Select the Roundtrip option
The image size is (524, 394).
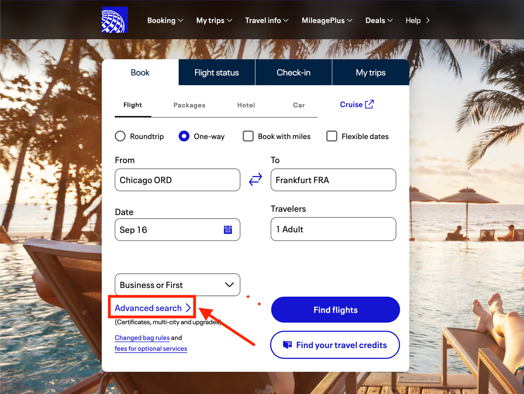pos(120,136)
